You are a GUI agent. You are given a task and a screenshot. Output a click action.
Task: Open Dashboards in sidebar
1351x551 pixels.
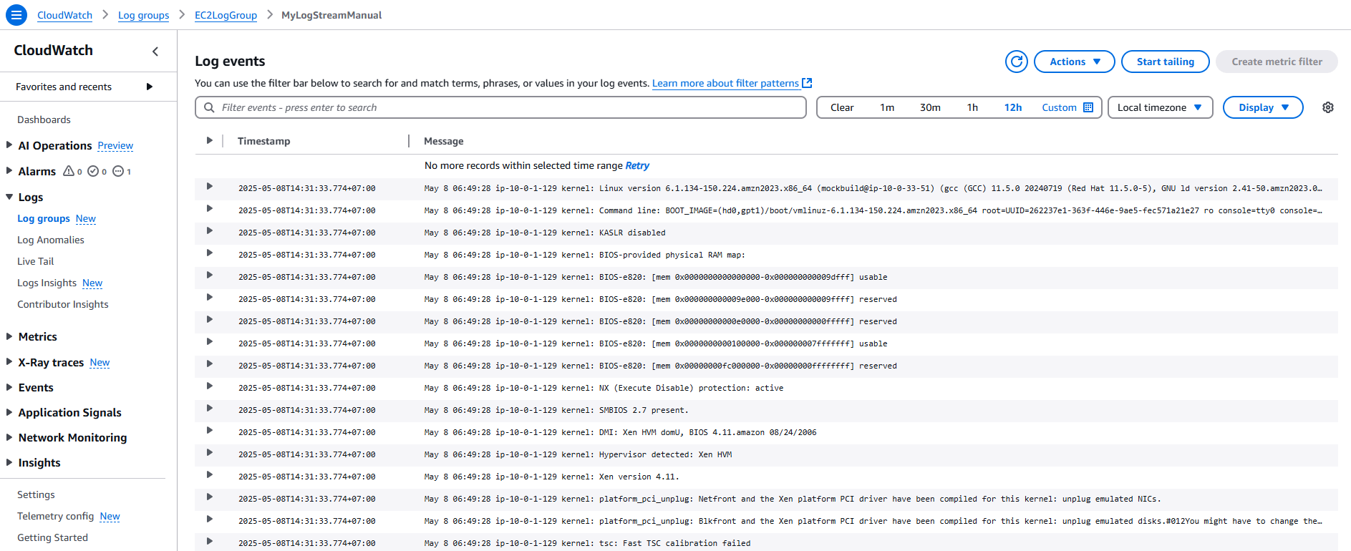(x=44, y=120)
